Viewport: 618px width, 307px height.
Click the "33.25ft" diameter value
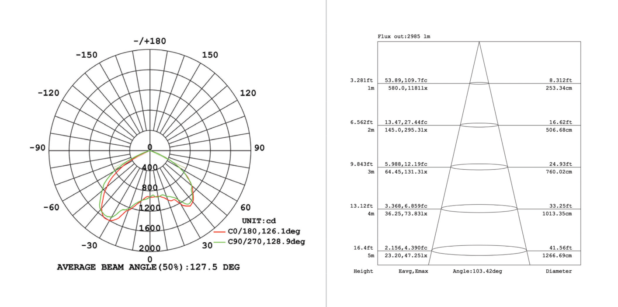560,206
